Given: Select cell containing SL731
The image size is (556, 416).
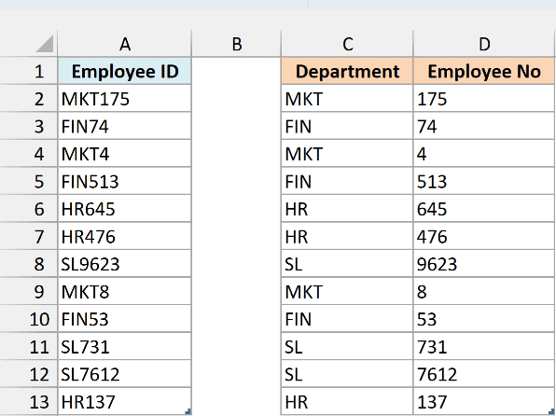Looking at the screenshot, I should (124, 346).
